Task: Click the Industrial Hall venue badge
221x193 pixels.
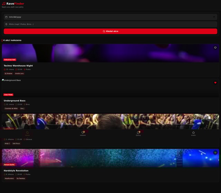Action: 10,60
